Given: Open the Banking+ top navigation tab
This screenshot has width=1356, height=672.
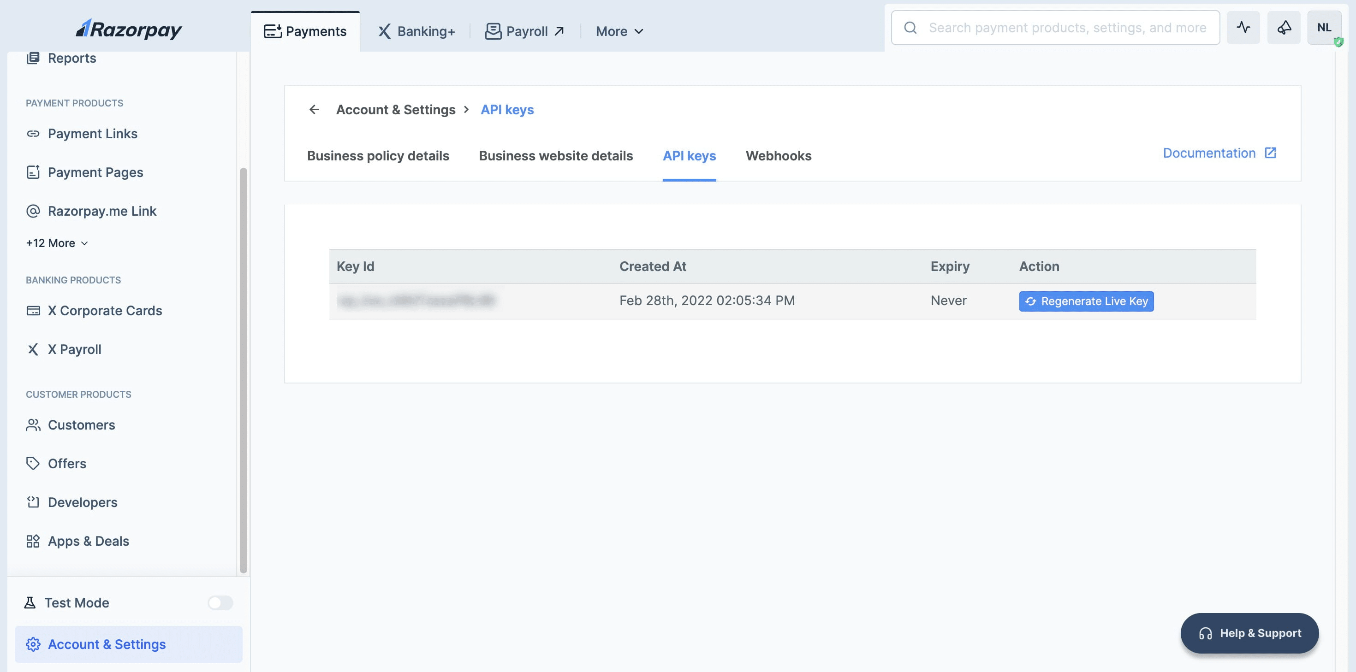Looking at the screenshot, I should [x=416, y=32].
